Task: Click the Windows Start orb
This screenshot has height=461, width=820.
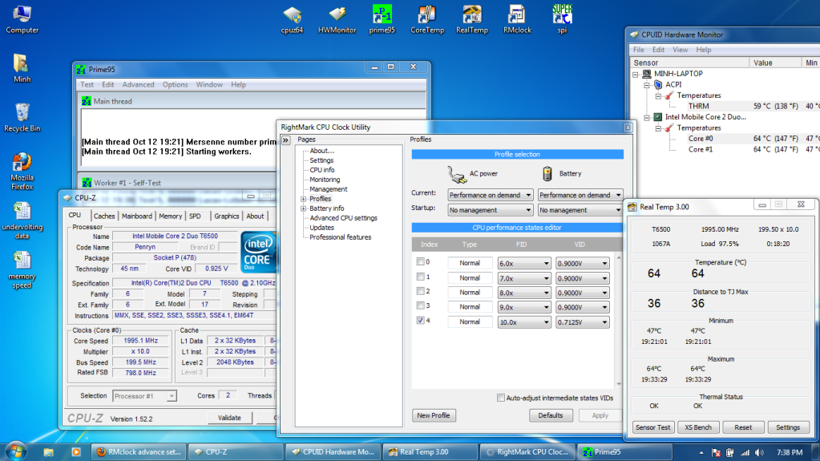Action: click(x=15, y=451)
